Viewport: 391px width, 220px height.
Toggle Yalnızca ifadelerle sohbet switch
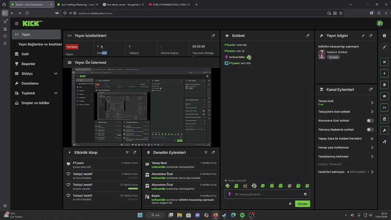pyautogui.click(x=370, y=130)
